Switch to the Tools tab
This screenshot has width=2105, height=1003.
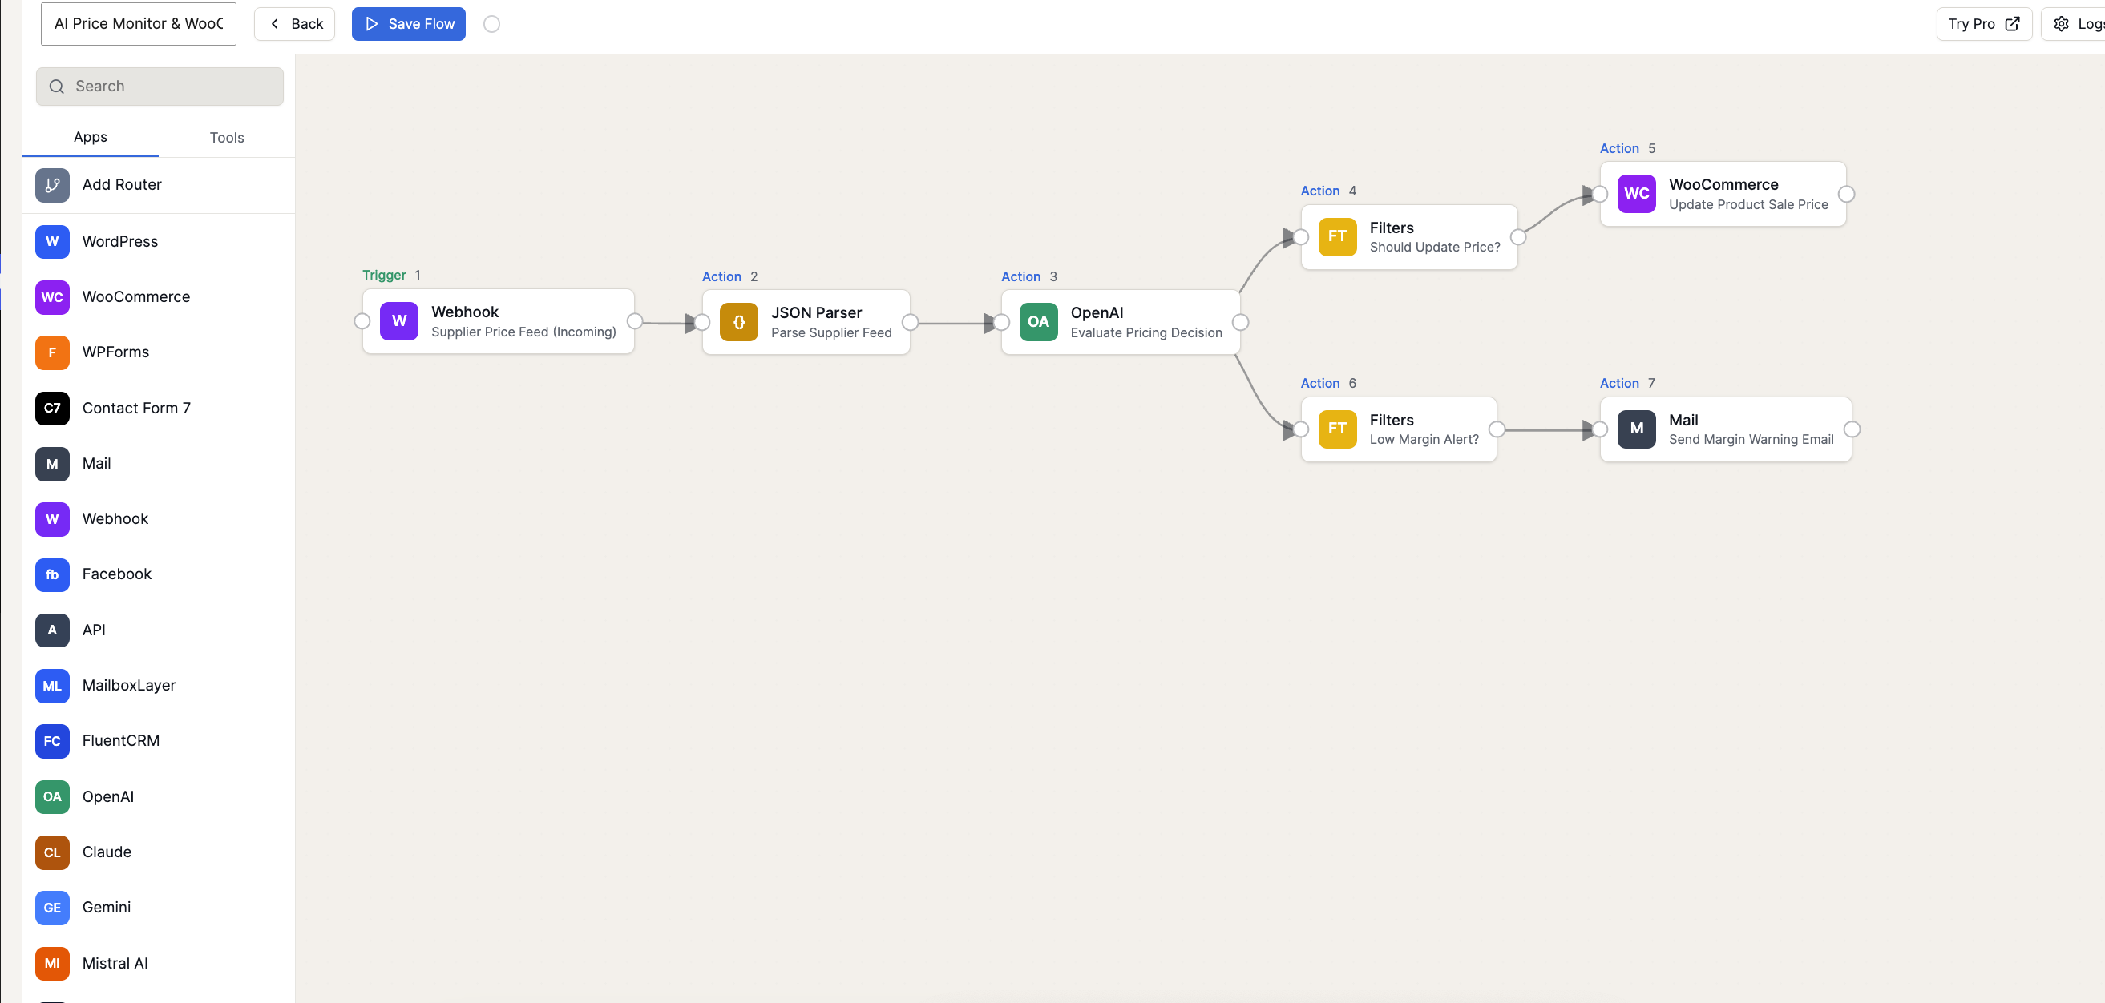click(x=227, y=137)
